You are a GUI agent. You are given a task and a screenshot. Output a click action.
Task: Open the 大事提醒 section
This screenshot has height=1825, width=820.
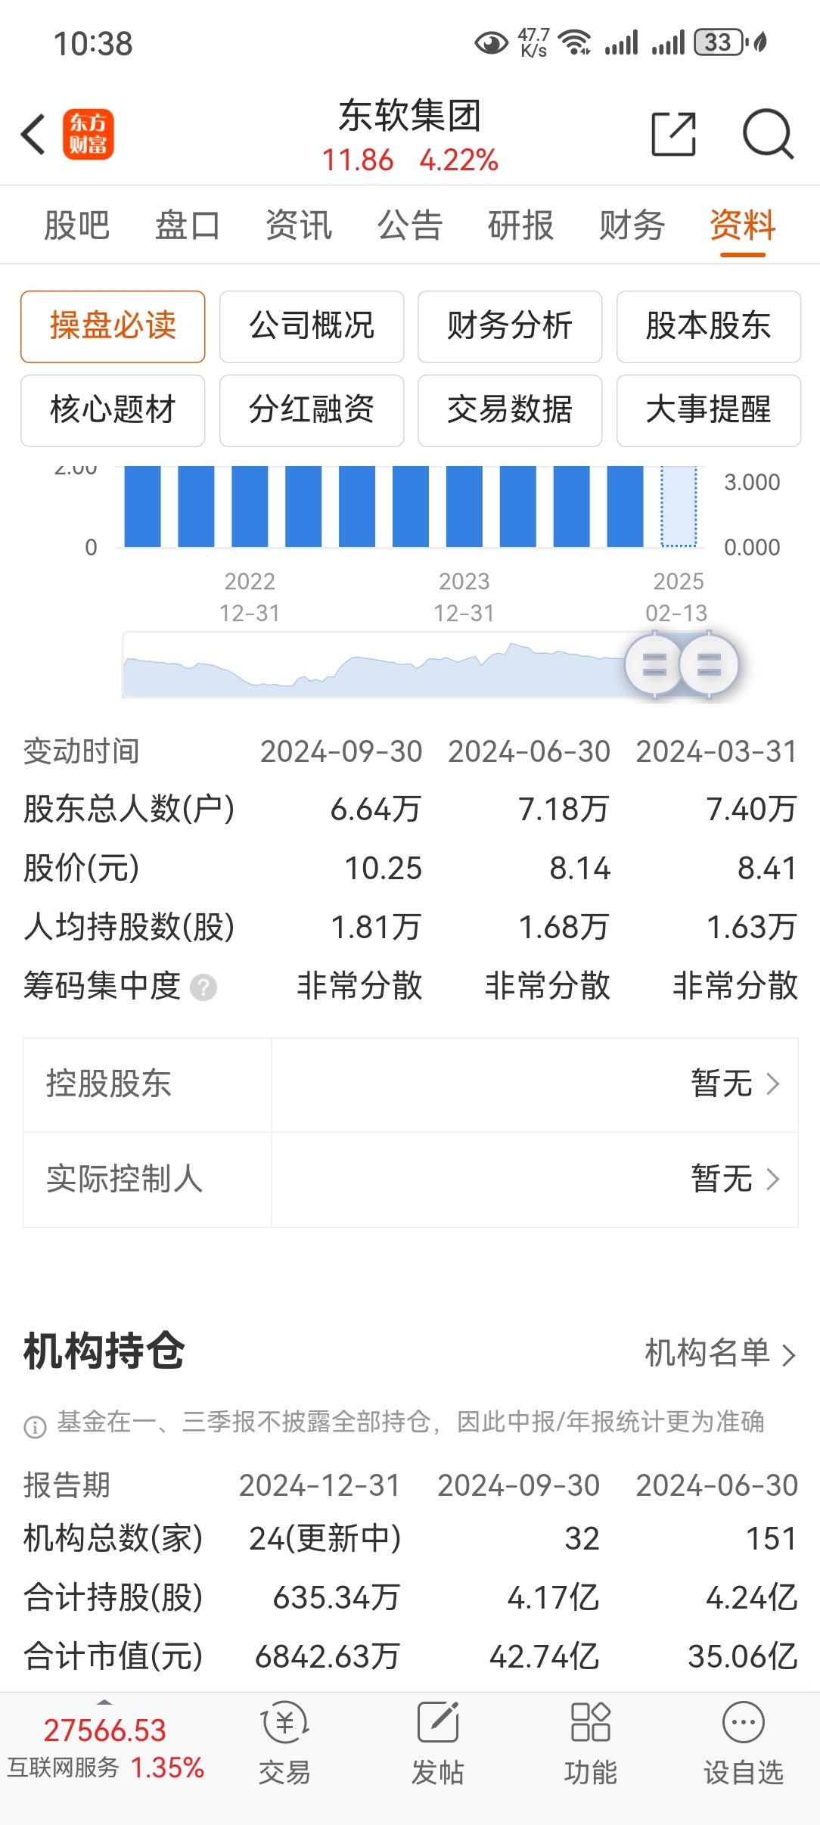tap(709, 411)
